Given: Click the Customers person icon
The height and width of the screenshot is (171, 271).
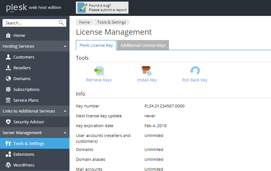Looking at the screenshot, I should [8, 57].
